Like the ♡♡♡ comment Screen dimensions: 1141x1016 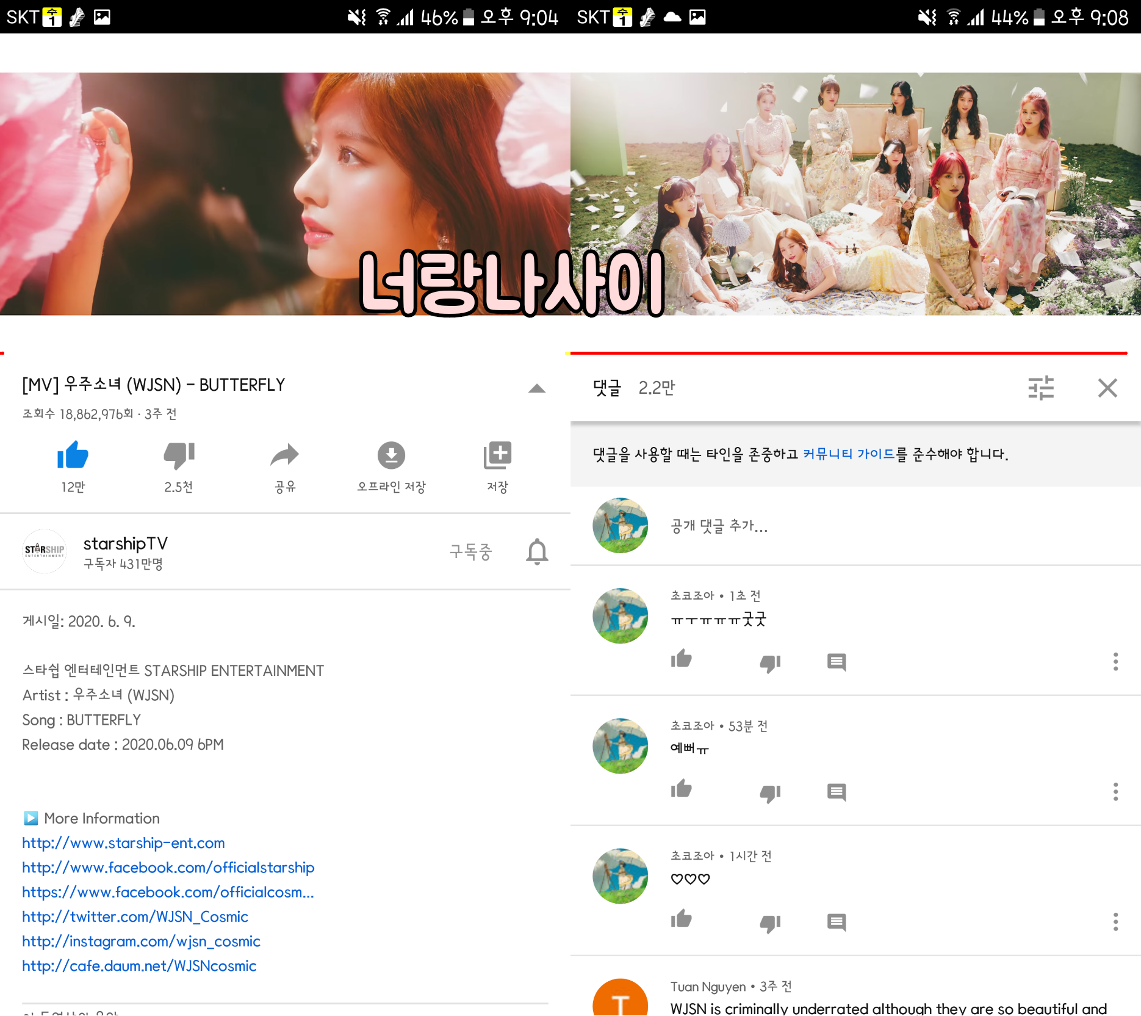[x=681, y=920]
